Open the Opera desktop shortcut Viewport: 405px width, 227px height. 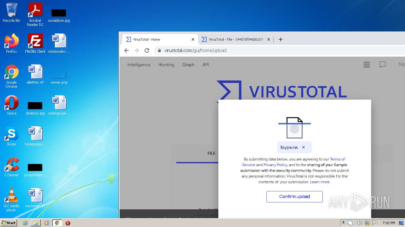[11, 105]
